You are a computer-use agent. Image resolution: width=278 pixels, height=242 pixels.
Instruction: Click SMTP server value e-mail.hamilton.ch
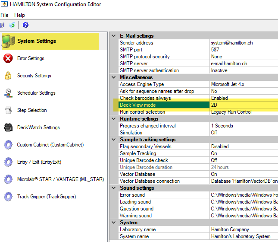pyautogui.click(x=229, y=64)
